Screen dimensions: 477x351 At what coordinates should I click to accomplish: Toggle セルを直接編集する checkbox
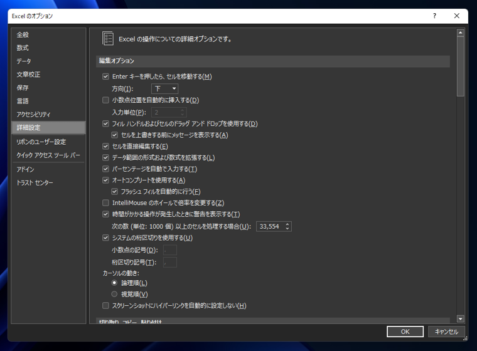pyautogui.click(x=105, y=147)
